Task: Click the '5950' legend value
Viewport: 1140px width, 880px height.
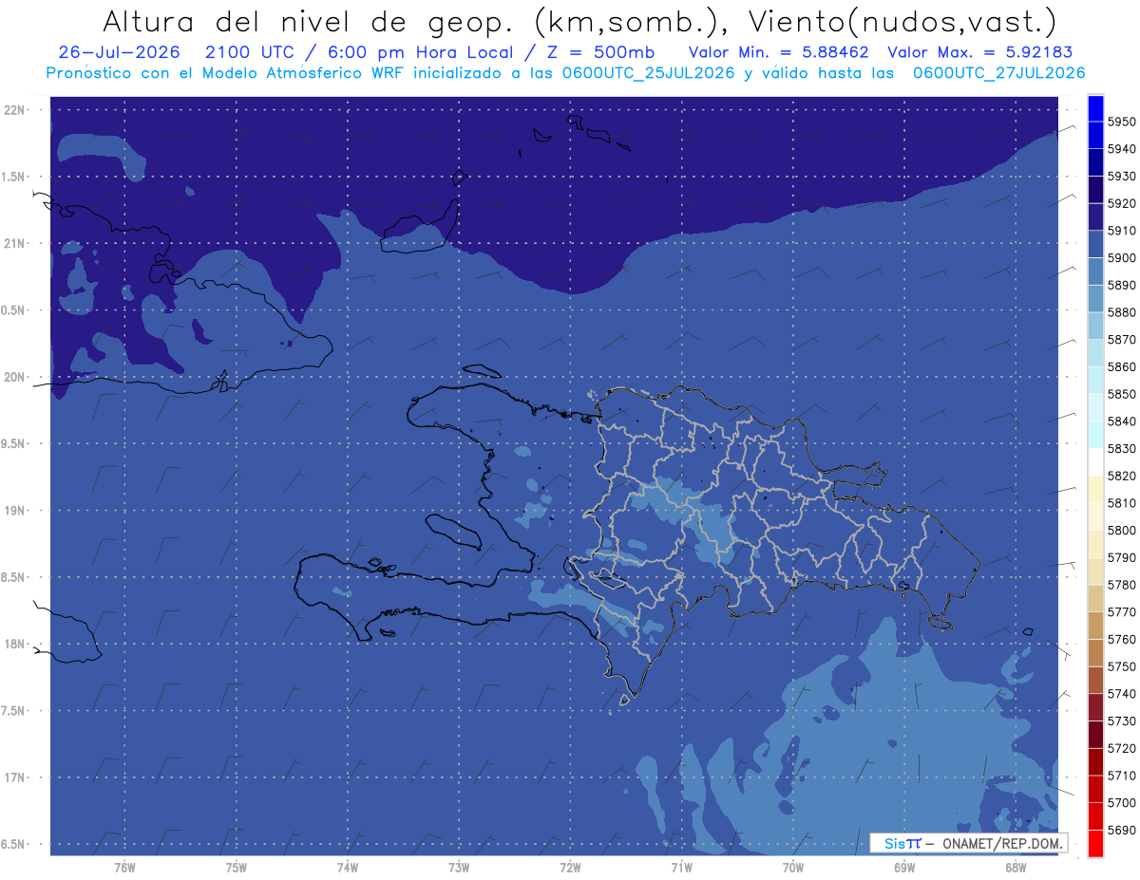Action: (1122, 122)
